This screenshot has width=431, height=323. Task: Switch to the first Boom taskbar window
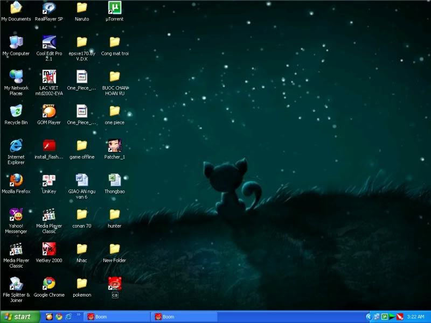pos(117,317)
